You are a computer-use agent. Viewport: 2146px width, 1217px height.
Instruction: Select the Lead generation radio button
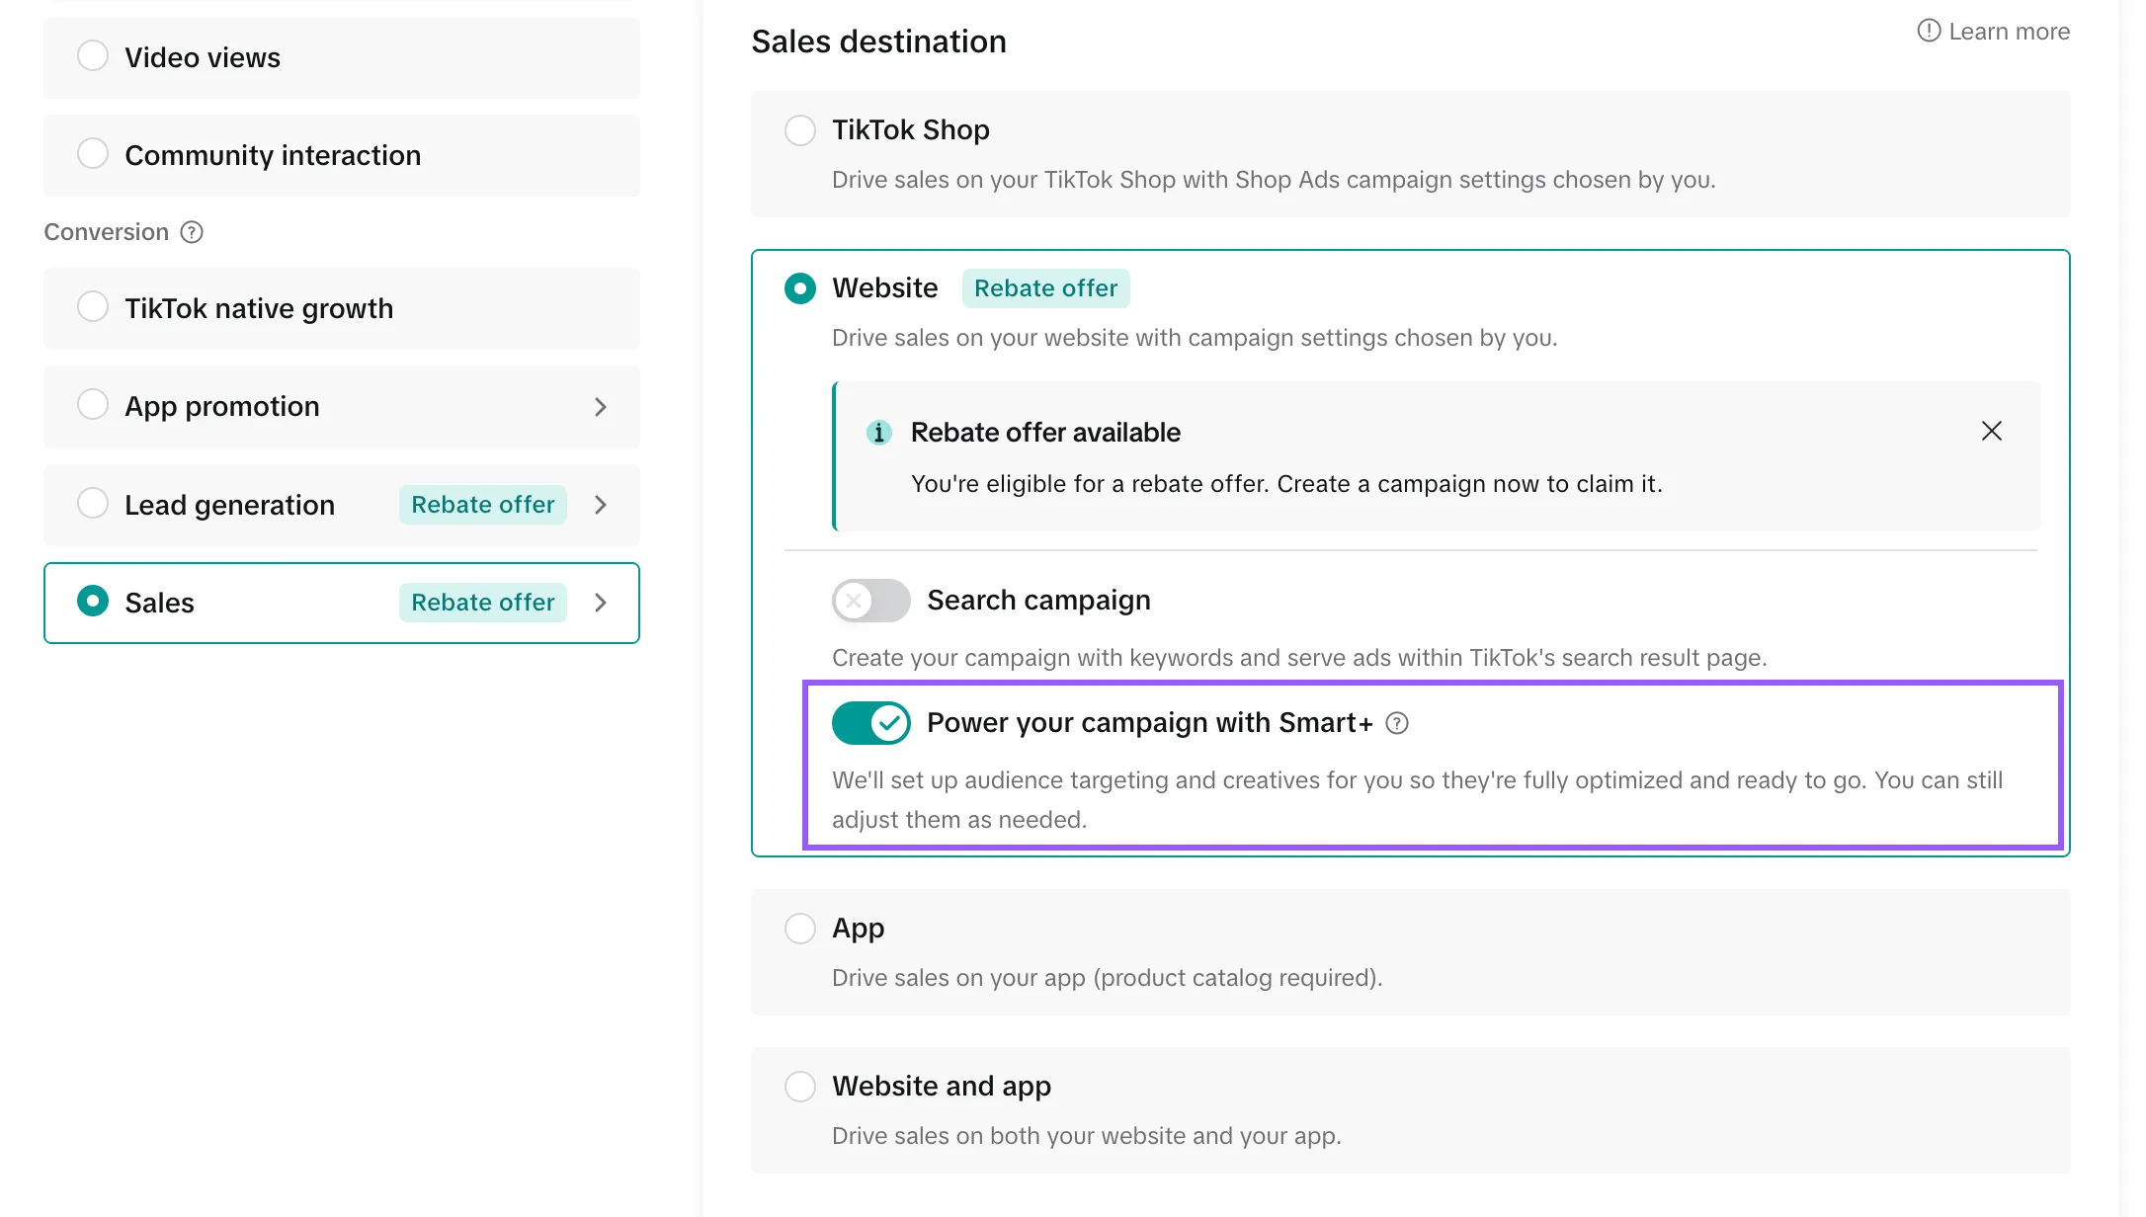click(93, 504)
